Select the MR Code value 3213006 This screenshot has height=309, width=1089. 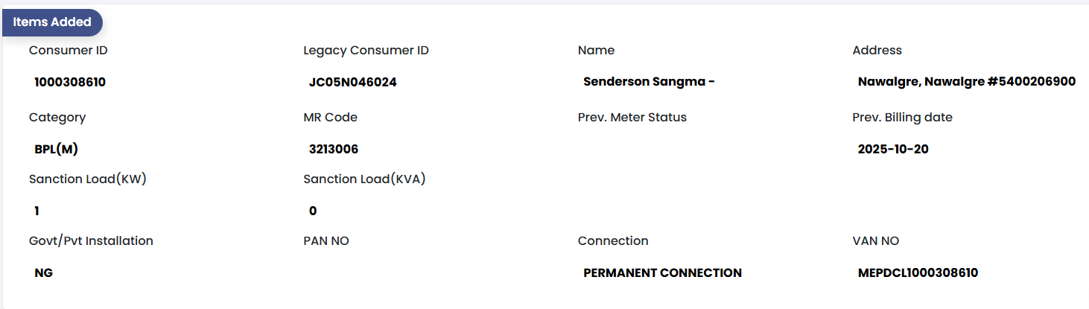pyautogui.click(x=334, y=150)
